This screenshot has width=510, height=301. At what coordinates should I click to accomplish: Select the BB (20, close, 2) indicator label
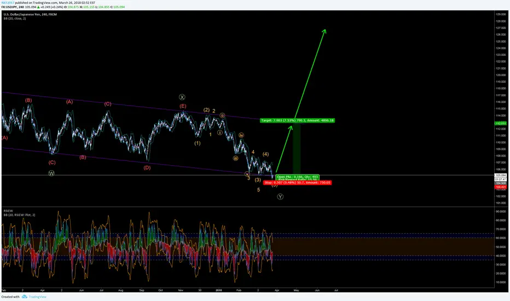point(15,19)
